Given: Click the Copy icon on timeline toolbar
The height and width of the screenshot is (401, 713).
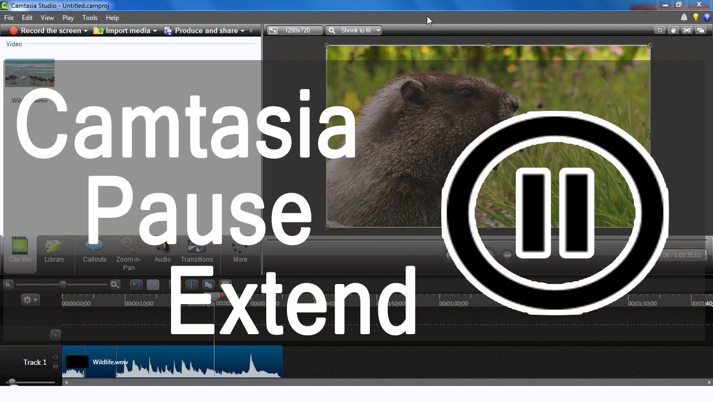Looking at the screenshot, I should point(208,285).
